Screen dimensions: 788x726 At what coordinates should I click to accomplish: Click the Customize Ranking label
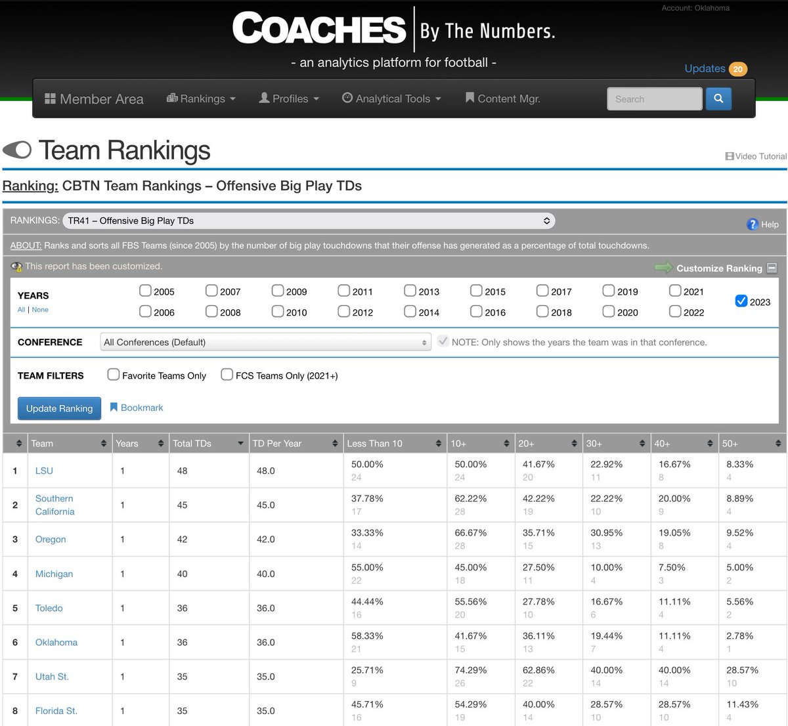point(719,268)
